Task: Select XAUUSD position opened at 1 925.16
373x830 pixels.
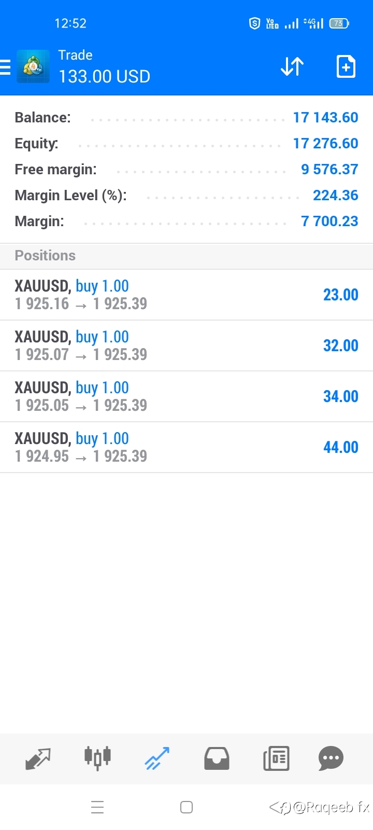Action: 187,295
